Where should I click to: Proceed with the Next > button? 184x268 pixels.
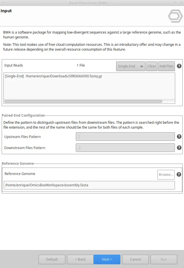[107, 259]
